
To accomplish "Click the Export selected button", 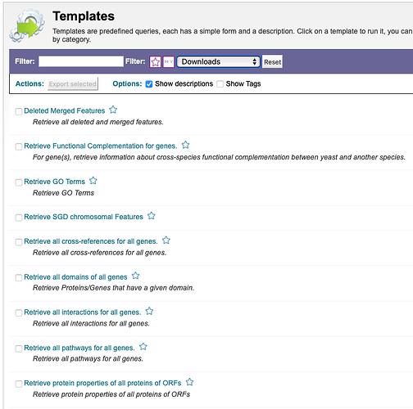I will point(73,84).
